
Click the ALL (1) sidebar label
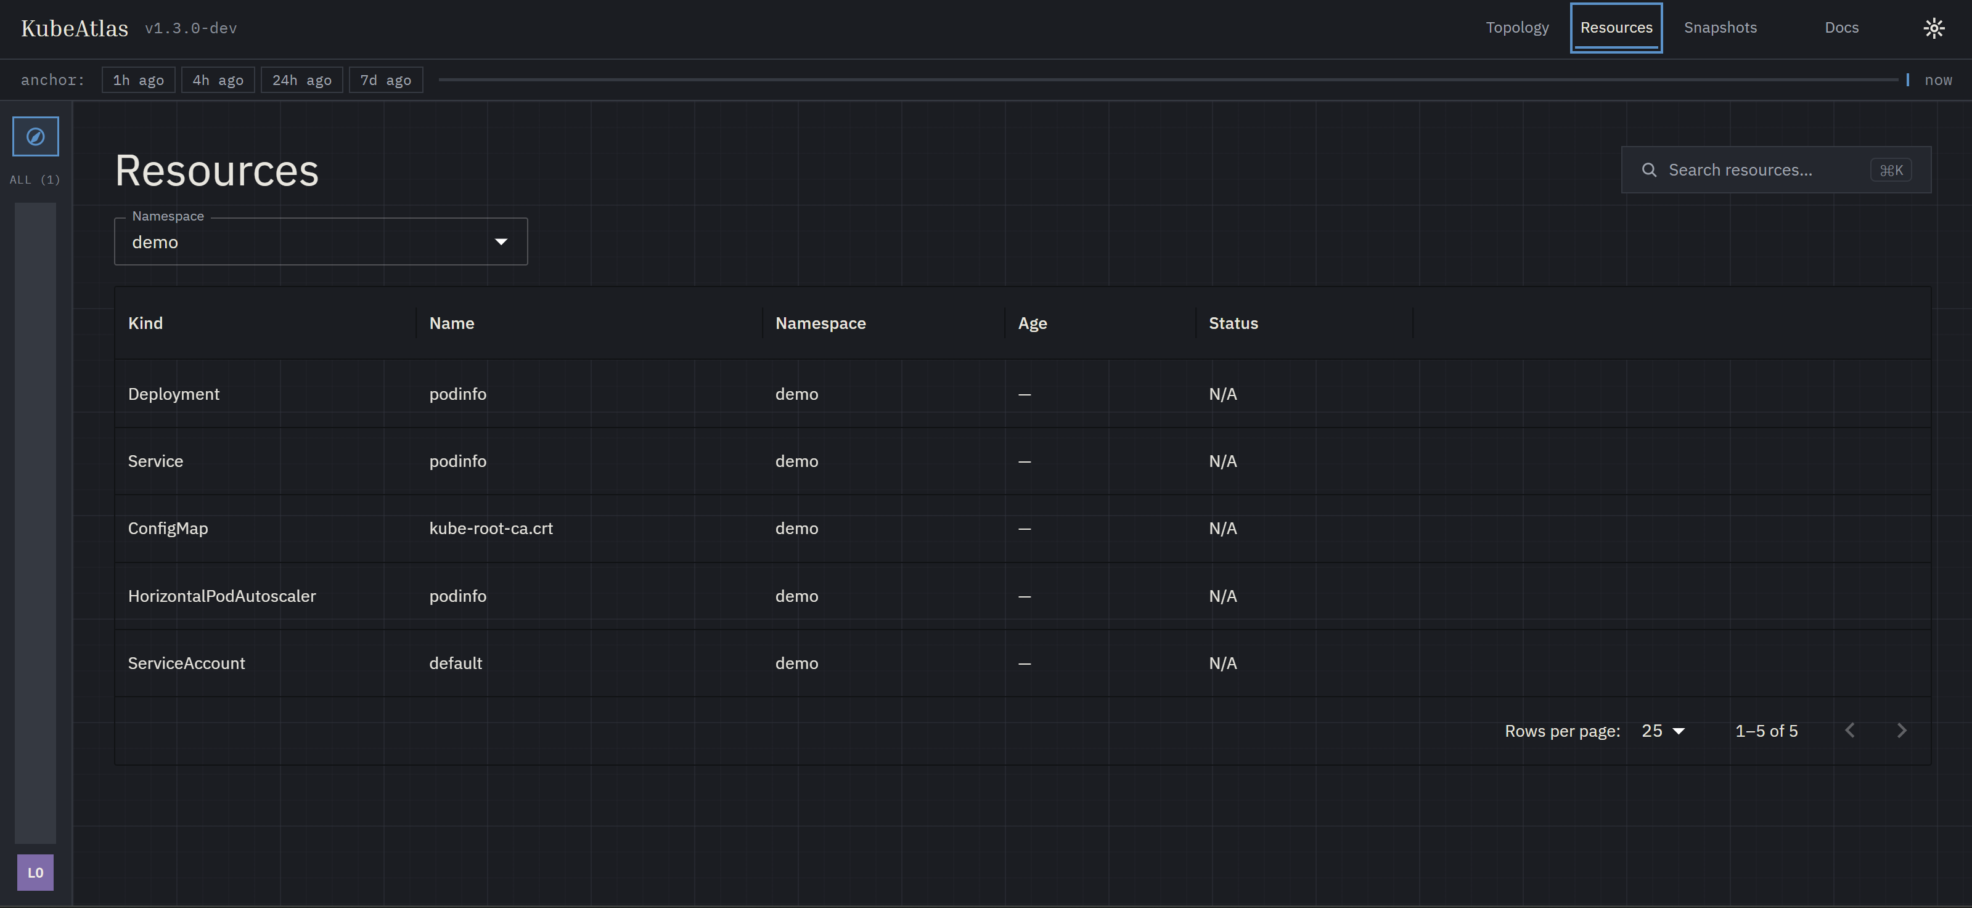pos(35,180)
